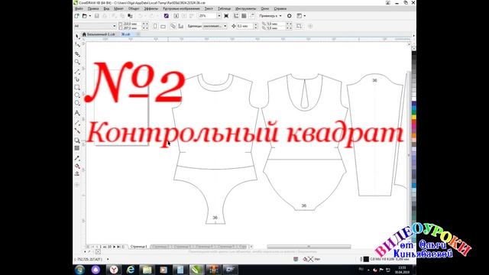Select the Страница 1 page tab
Screen dimensions: 489x275
[x=139, y=247]
